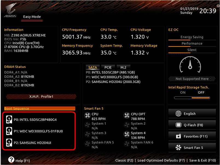Click the P2 SAMSUNG drive icon
This screenshot has height=165, width=220.
(x=9, y=143)
